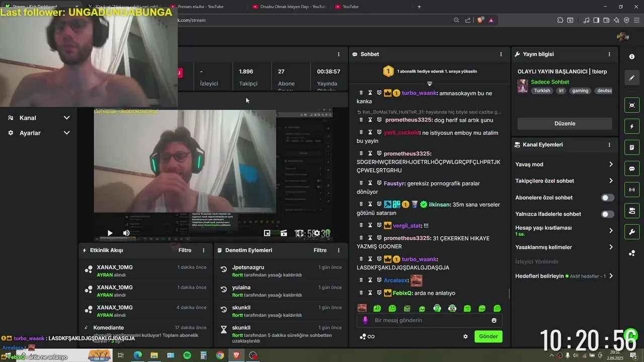Switch to Prenses ela.Avi YouTube tab

(198, 7)
